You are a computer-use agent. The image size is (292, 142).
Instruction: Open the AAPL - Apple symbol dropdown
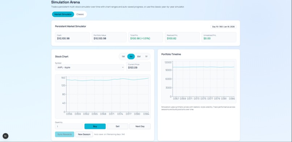point(89,67)
